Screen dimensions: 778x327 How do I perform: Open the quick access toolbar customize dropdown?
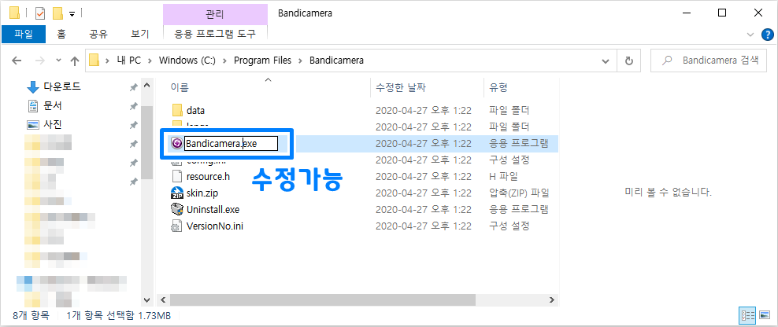(72, 13)
